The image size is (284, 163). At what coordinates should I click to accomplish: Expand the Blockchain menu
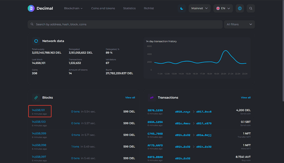[x=73, y=9]
